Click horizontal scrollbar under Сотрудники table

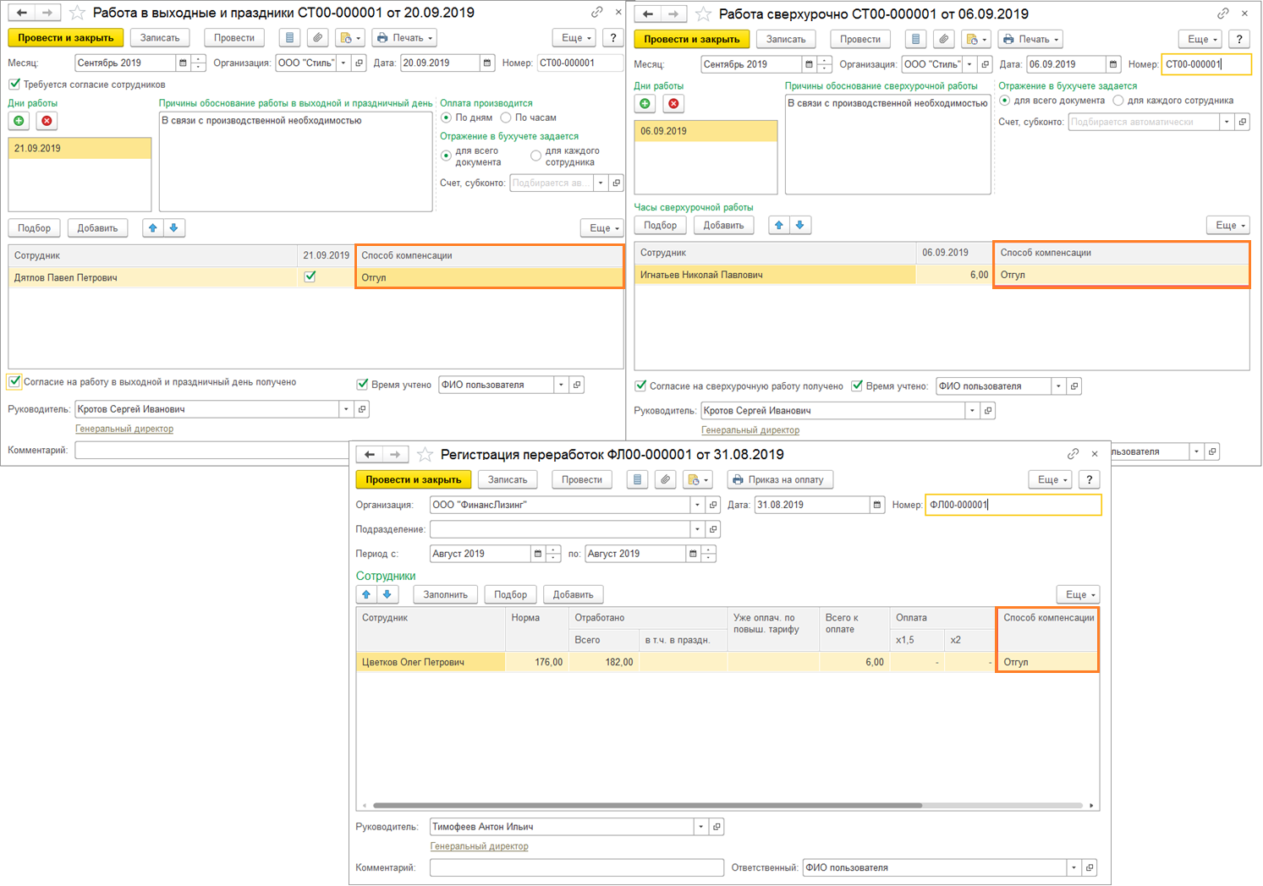pos(646,806)
